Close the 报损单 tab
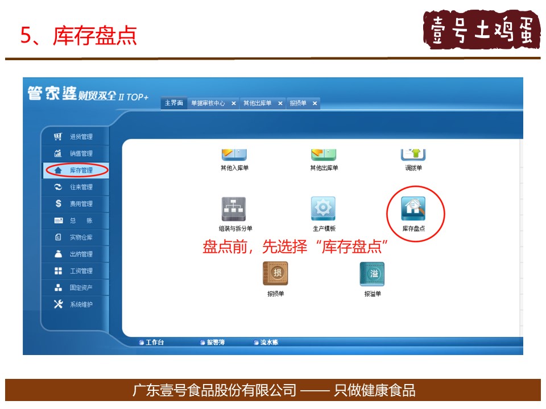This screenshot has width=546, height=409. click(315, 103)
